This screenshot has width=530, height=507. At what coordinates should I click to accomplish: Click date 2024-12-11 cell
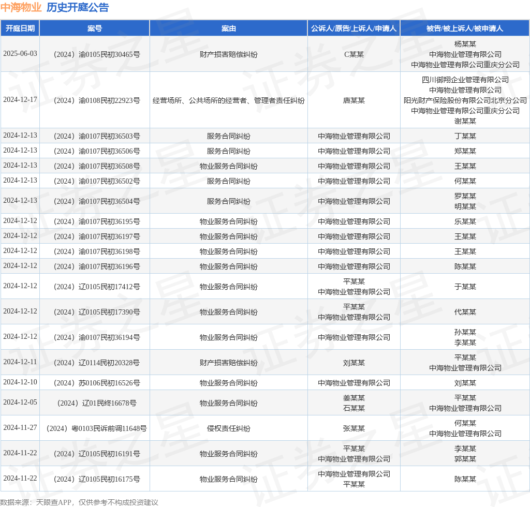click(x=20, y=362)
